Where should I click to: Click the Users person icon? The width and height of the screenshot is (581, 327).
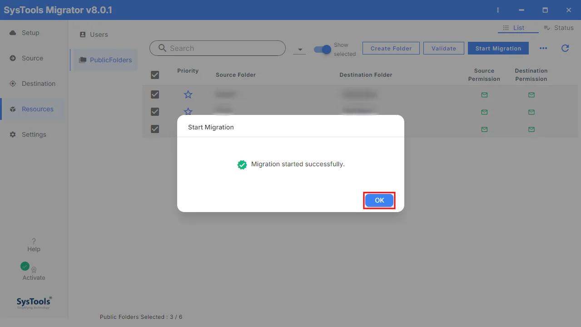[83, 35]
